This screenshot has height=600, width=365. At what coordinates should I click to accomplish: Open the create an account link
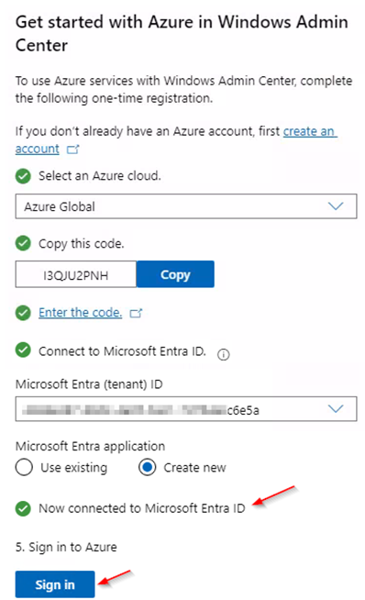[176, 140]
